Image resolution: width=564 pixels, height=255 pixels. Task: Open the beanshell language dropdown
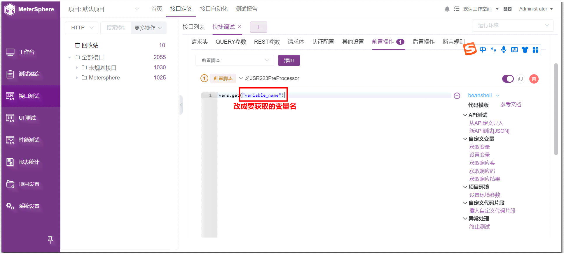(x=484, y=95)
